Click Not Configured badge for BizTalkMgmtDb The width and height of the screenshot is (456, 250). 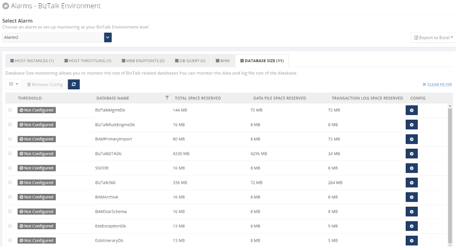[x=36, y=110]
